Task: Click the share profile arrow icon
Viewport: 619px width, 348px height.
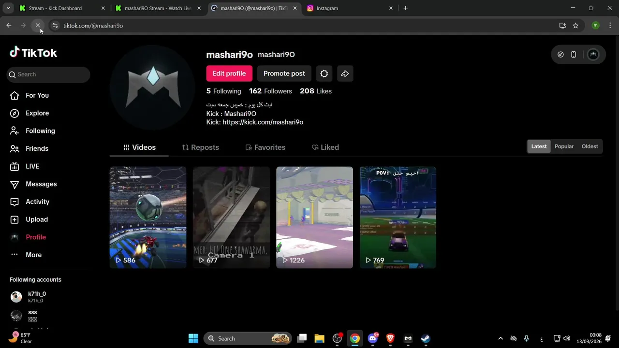Action: 345,73
